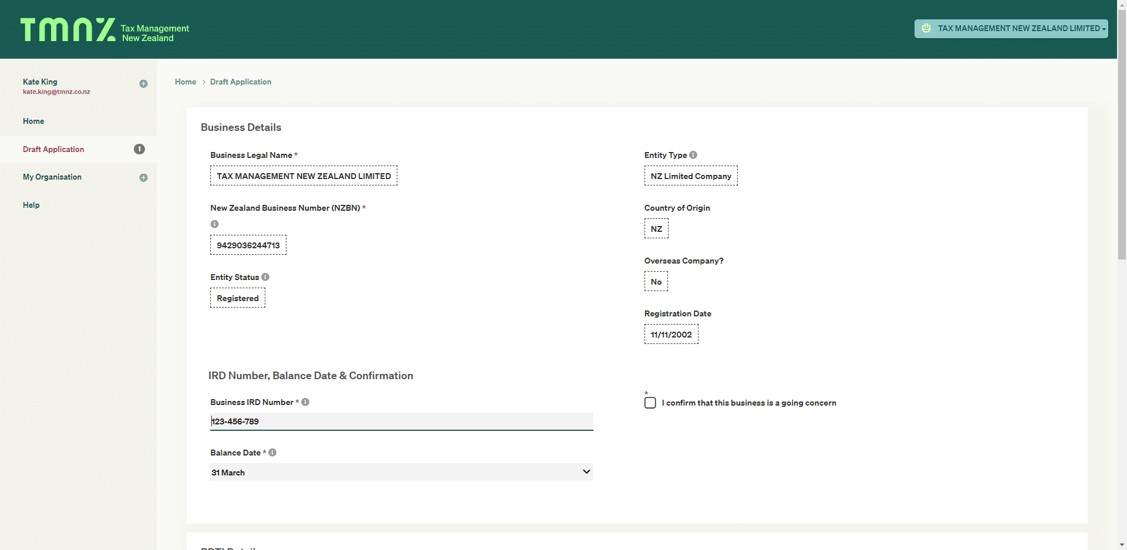
Task: Expand Kate King account plus icon
Action: pos(143,84)
